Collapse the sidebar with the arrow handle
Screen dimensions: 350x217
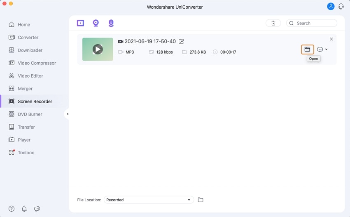pyautogui.click(x=68, y=114)
